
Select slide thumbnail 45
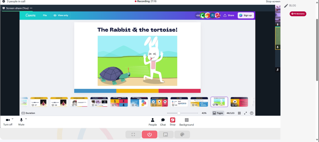click(x=199, y=102)
